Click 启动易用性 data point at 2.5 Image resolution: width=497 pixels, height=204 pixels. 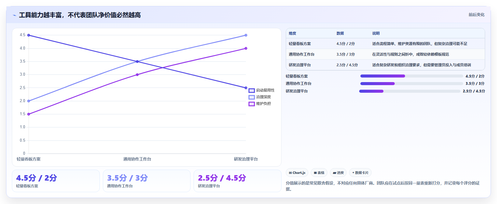[246, 88]
